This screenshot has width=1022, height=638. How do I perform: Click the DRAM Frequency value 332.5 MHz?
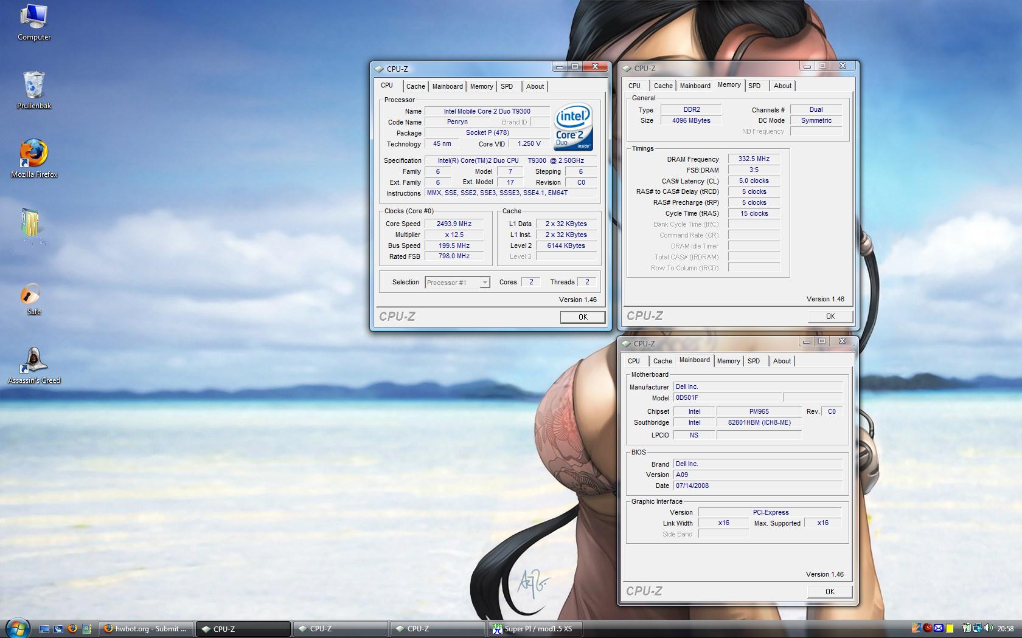(754, 159)
